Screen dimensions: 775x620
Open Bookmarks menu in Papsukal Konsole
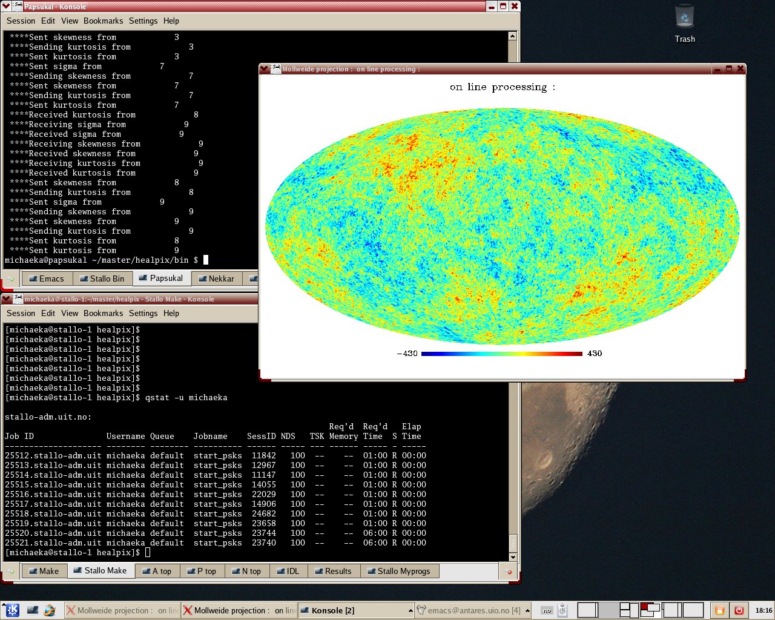click(x=104, y=21)
